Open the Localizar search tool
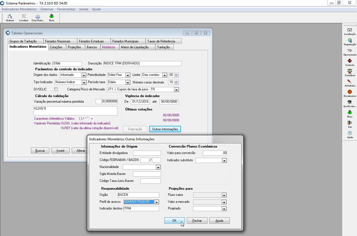 click(24, 18)
